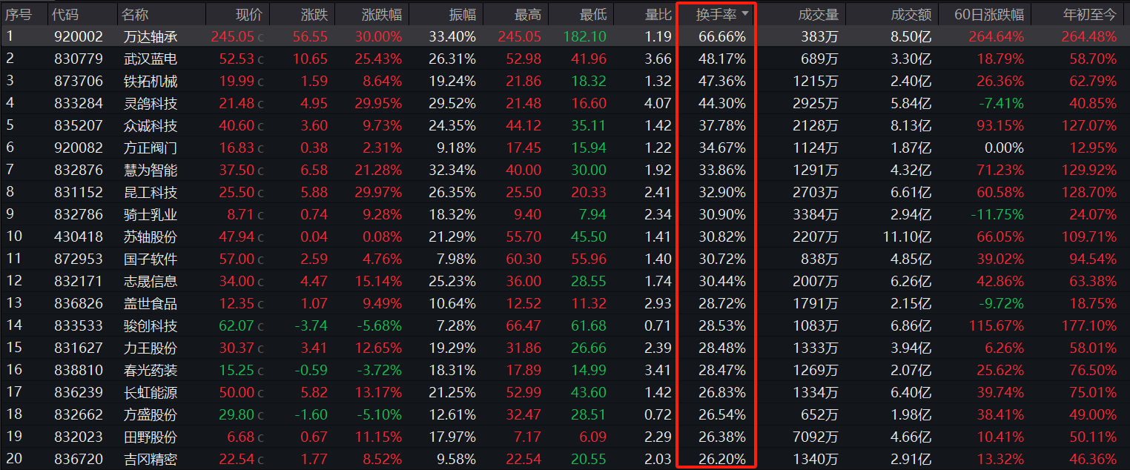
Task: Select stock 志晟信息
Action: [151, 281]
